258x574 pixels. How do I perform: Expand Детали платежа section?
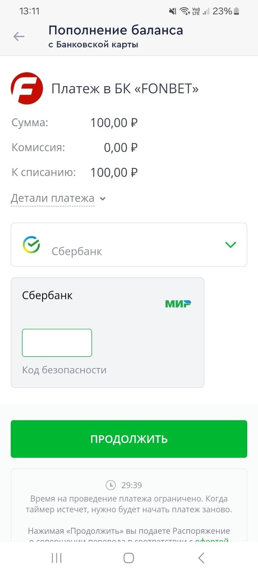[x=53, y=198]
